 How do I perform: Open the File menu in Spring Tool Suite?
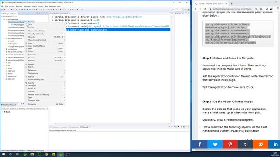coord(2,6)
